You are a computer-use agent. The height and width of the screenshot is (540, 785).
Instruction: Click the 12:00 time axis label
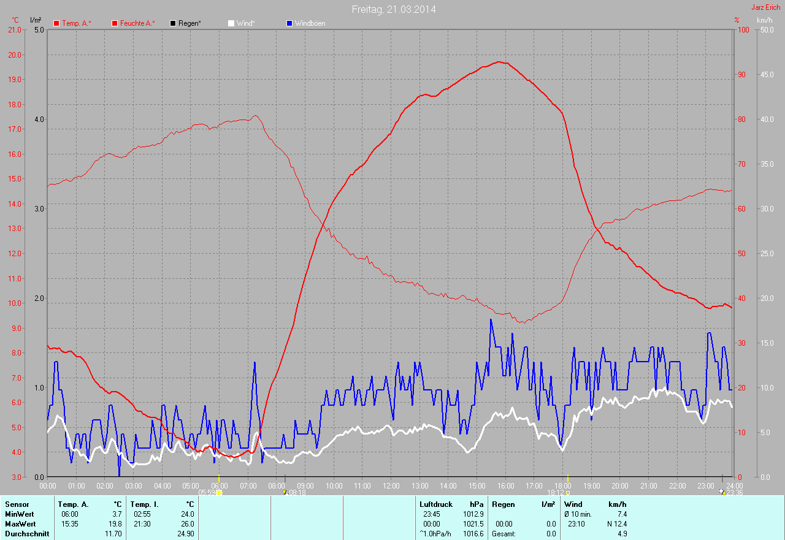pos(391,485)
